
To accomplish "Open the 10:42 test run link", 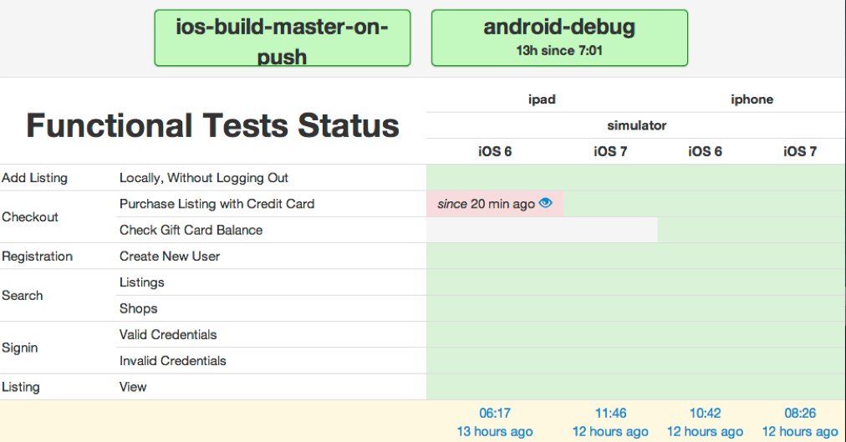I will tap(705, 413).
